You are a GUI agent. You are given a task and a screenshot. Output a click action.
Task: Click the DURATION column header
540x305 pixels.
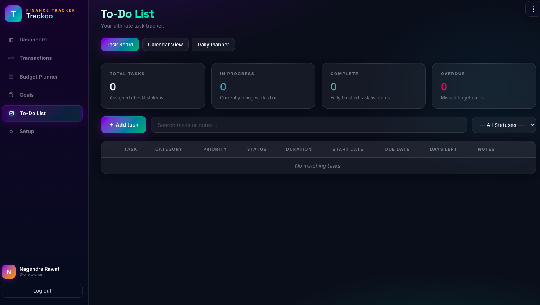click(299, 149)
